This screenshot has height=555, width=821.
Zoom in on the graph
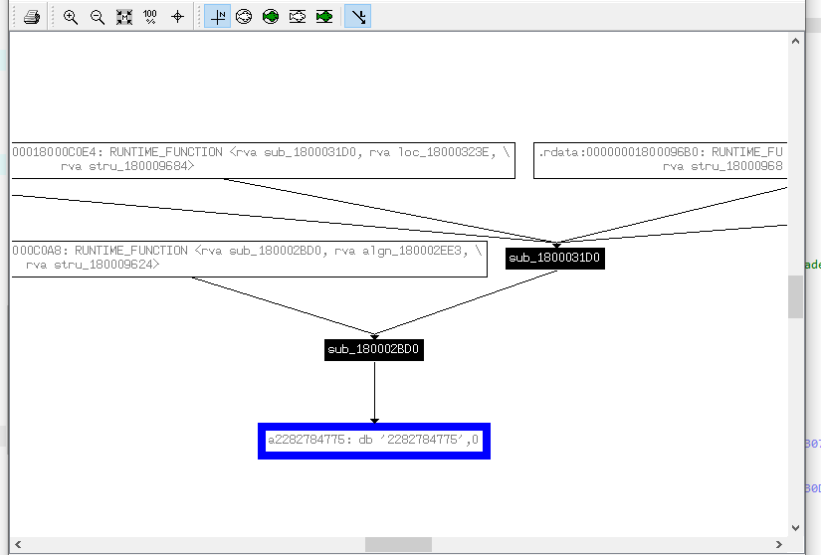tap(71, 17)
